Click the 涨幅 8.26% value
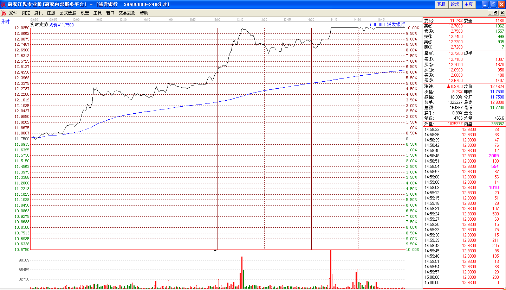The height and width of the screenshot is (290, 506). click(458, 92)
